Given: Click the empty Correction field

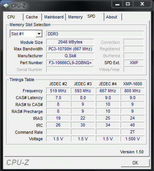Looking at the screenshot, I should point(134,42).
